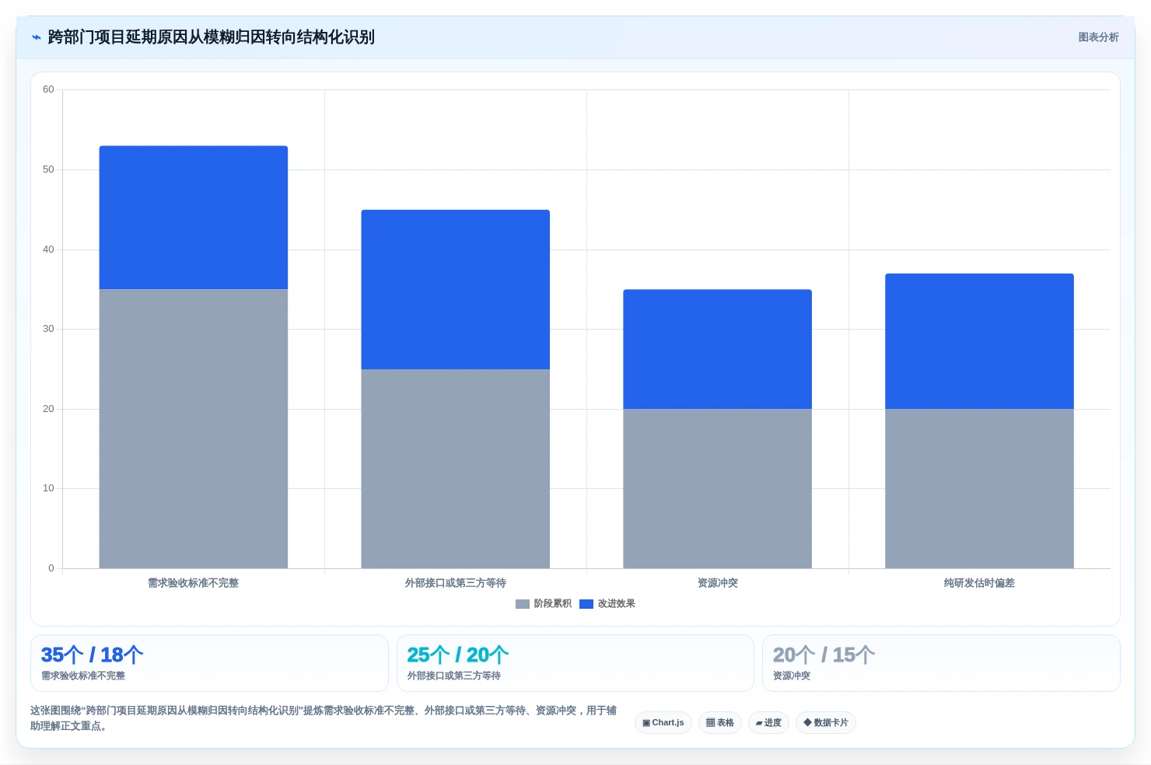
Task: Click the chart title 跨部门项目延期原因从模糊归因转向结构化识别
Action: pyautogui.click(x=211, y=37)
